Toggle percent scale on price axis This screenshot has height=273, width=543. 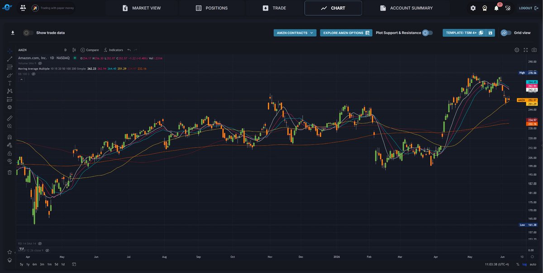(x=518, y=264)
